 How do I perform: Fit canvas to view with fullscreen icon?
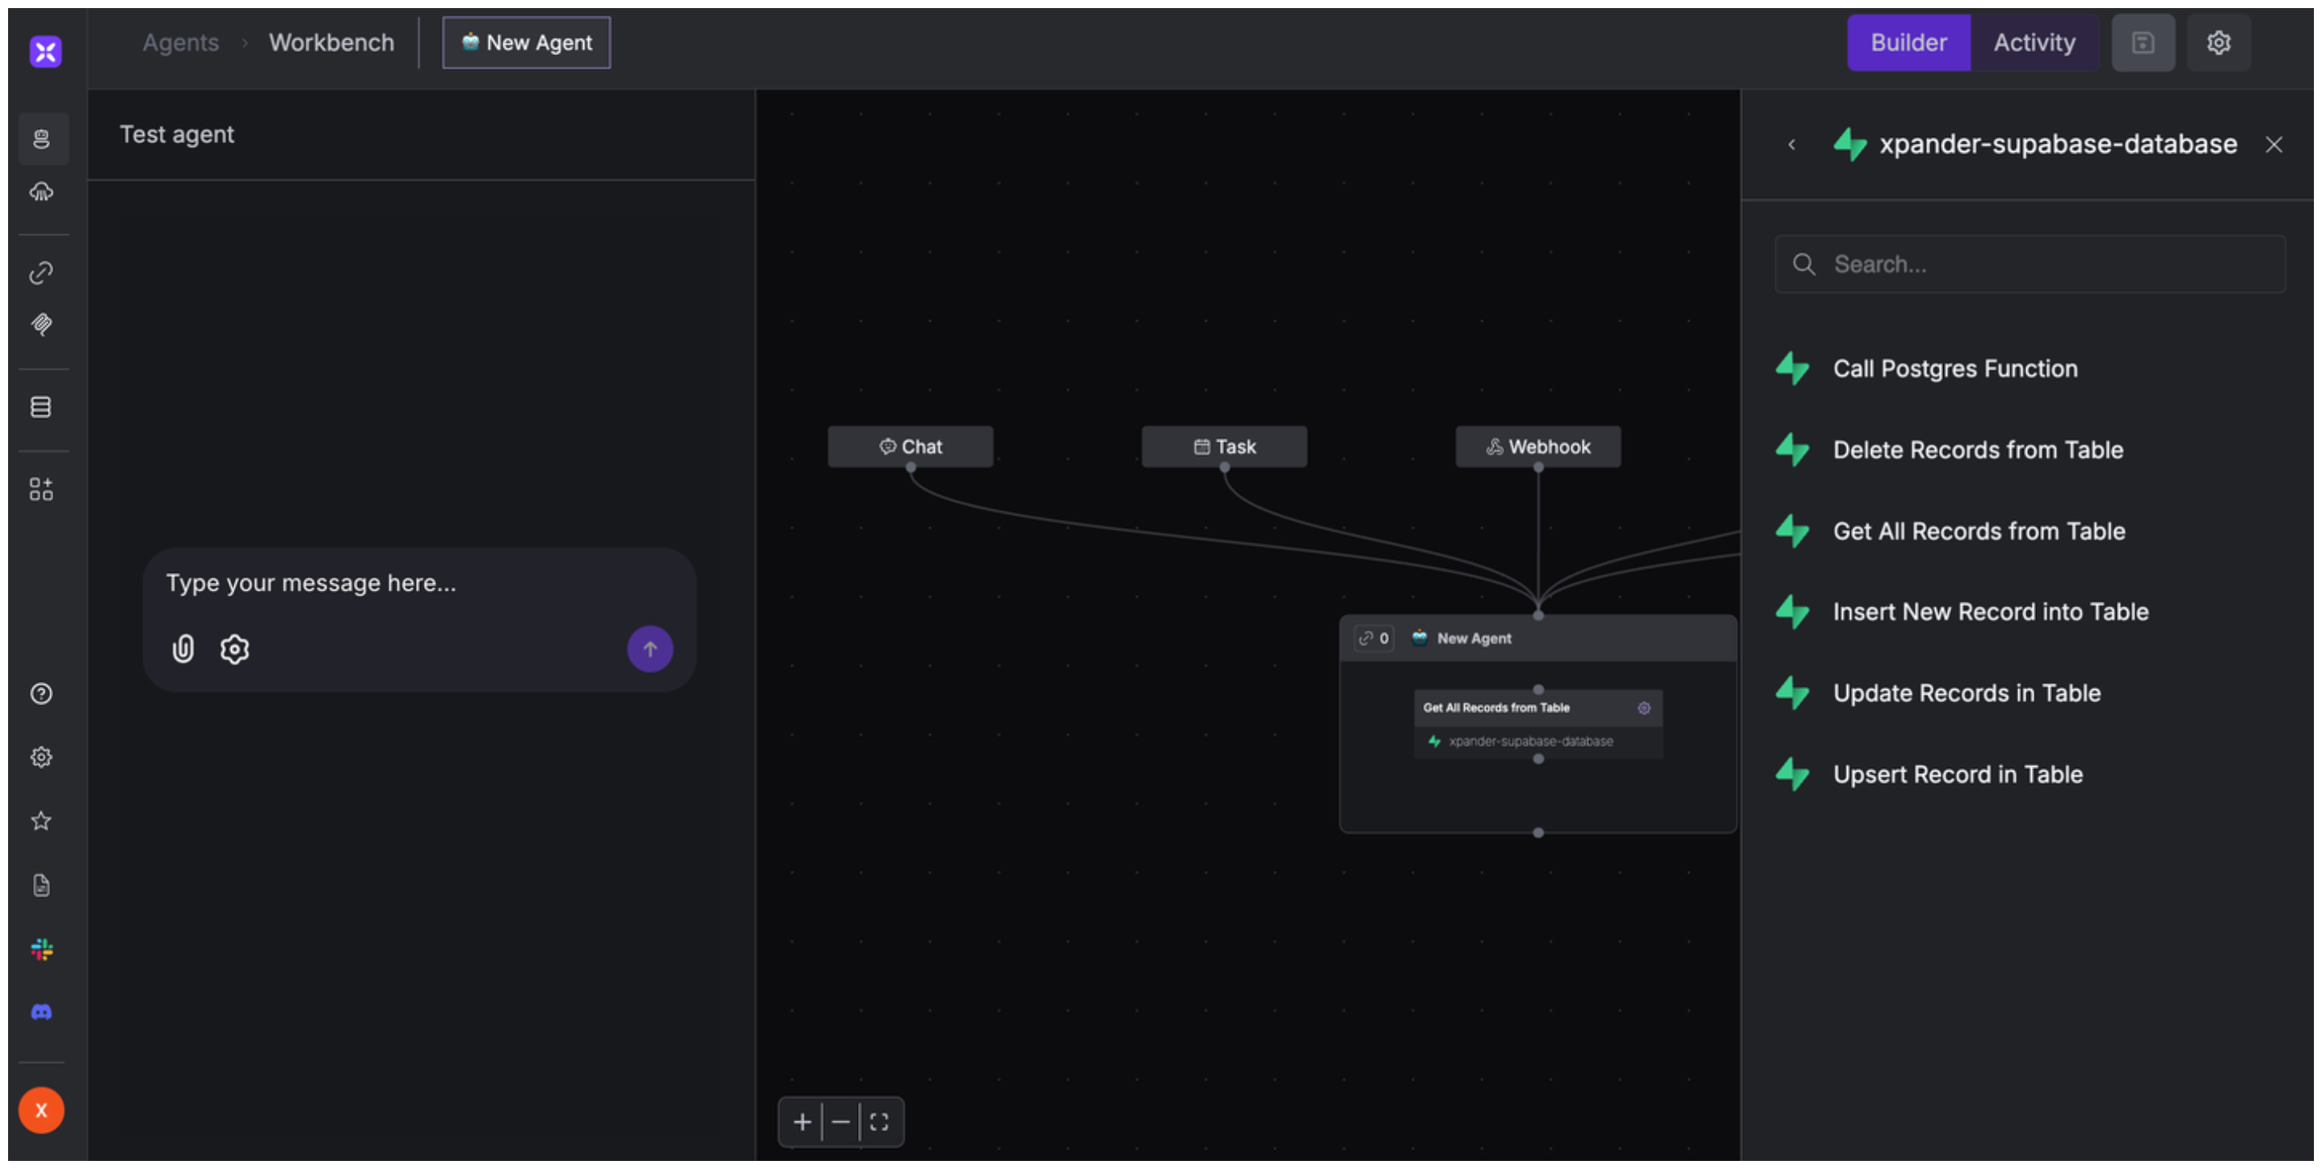point(880,1122)
